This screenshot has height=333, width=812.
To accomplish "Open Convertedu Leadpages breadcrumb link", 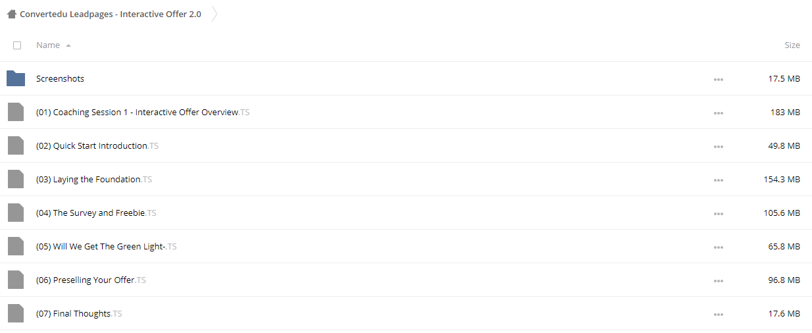I will coord(111,14).
